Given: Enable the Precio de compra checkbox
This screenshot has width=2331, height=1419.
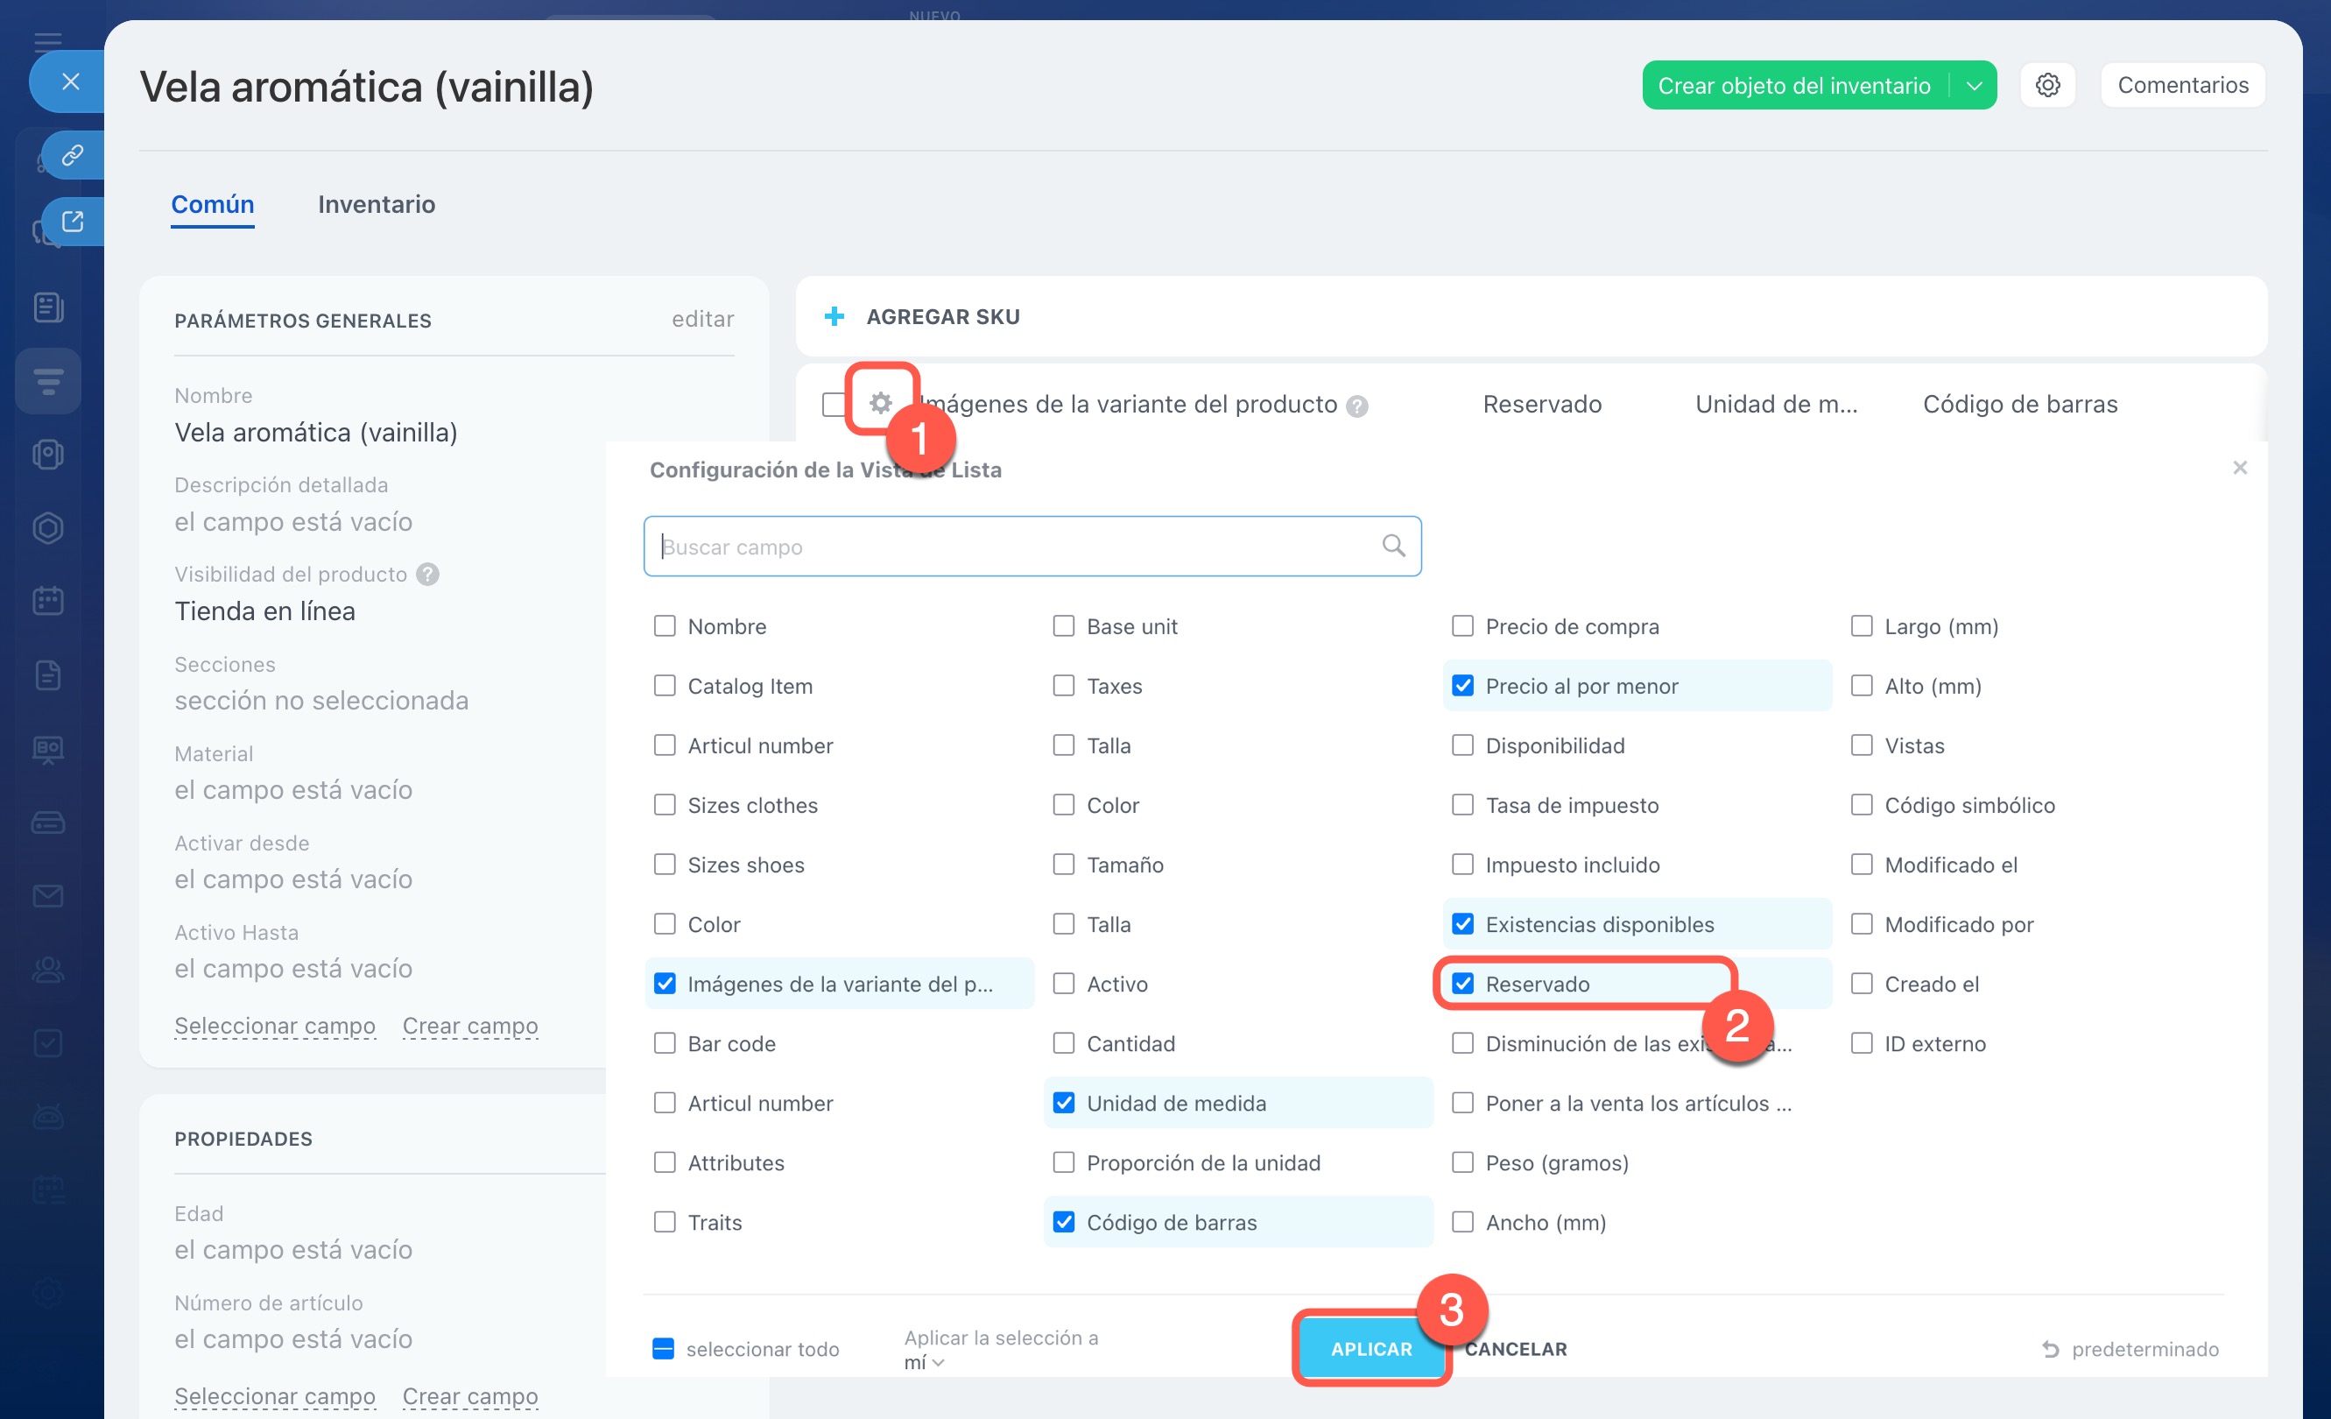Looking at the screenshot, I should click(1462, 626).
